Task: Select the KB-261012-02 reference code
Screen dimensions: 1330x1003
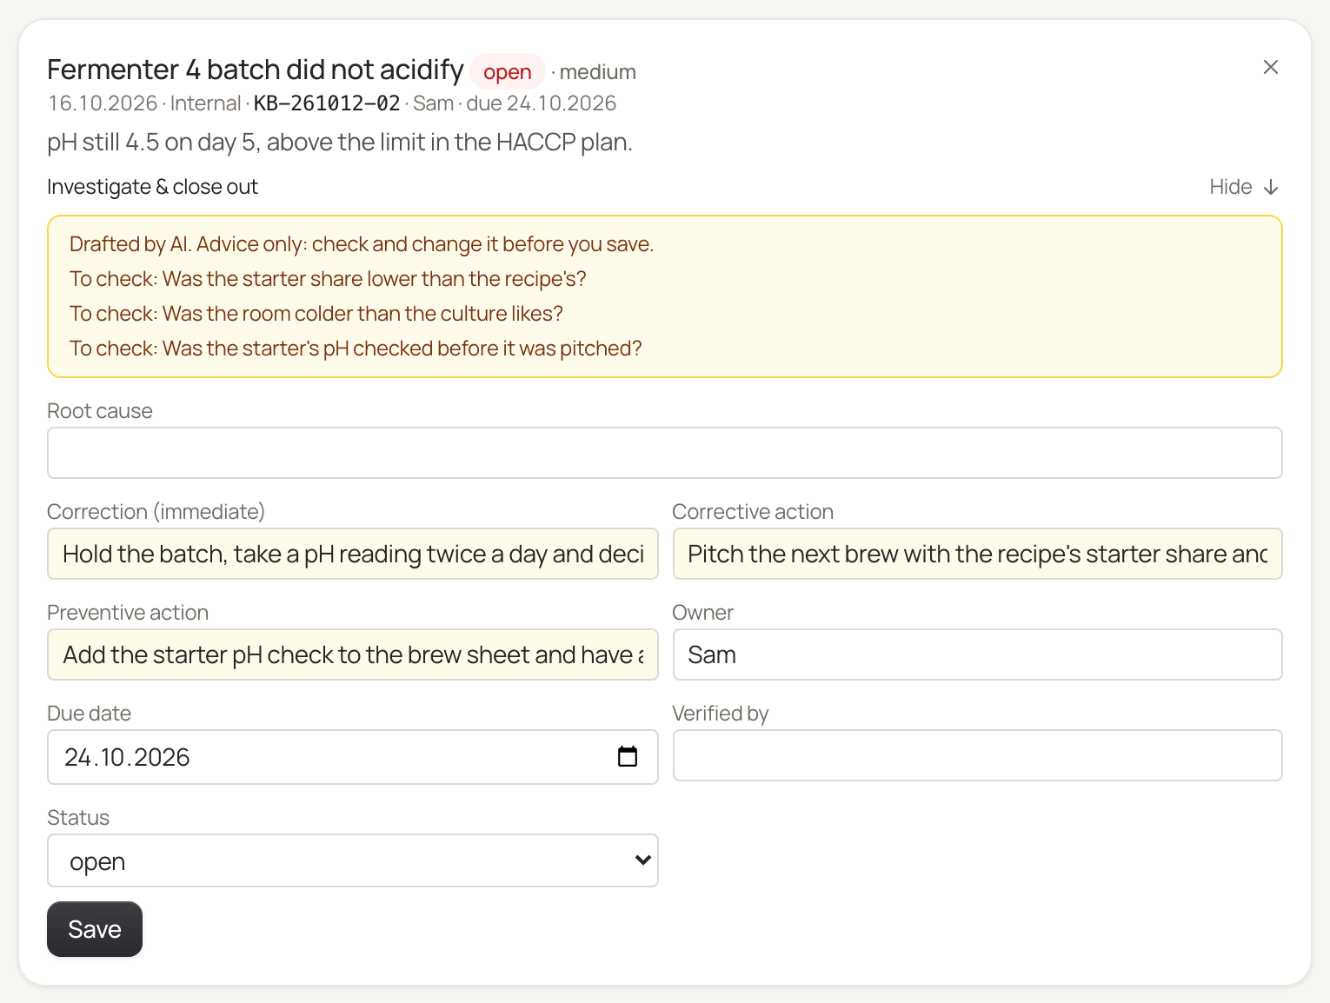Action: (x=327, y=103)
